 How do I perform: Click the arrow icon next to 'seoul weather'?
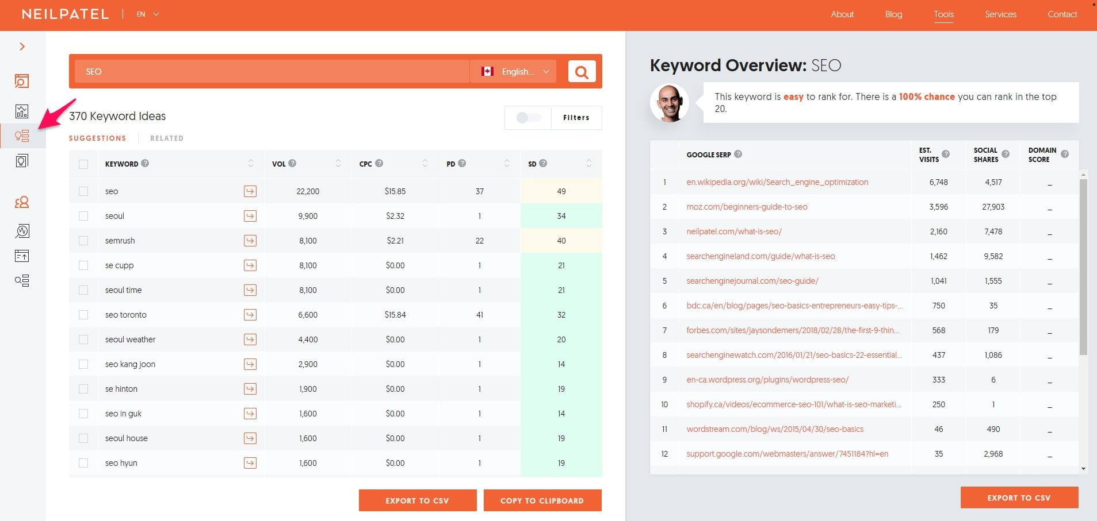pyautogui.click(x=250, y=339)
